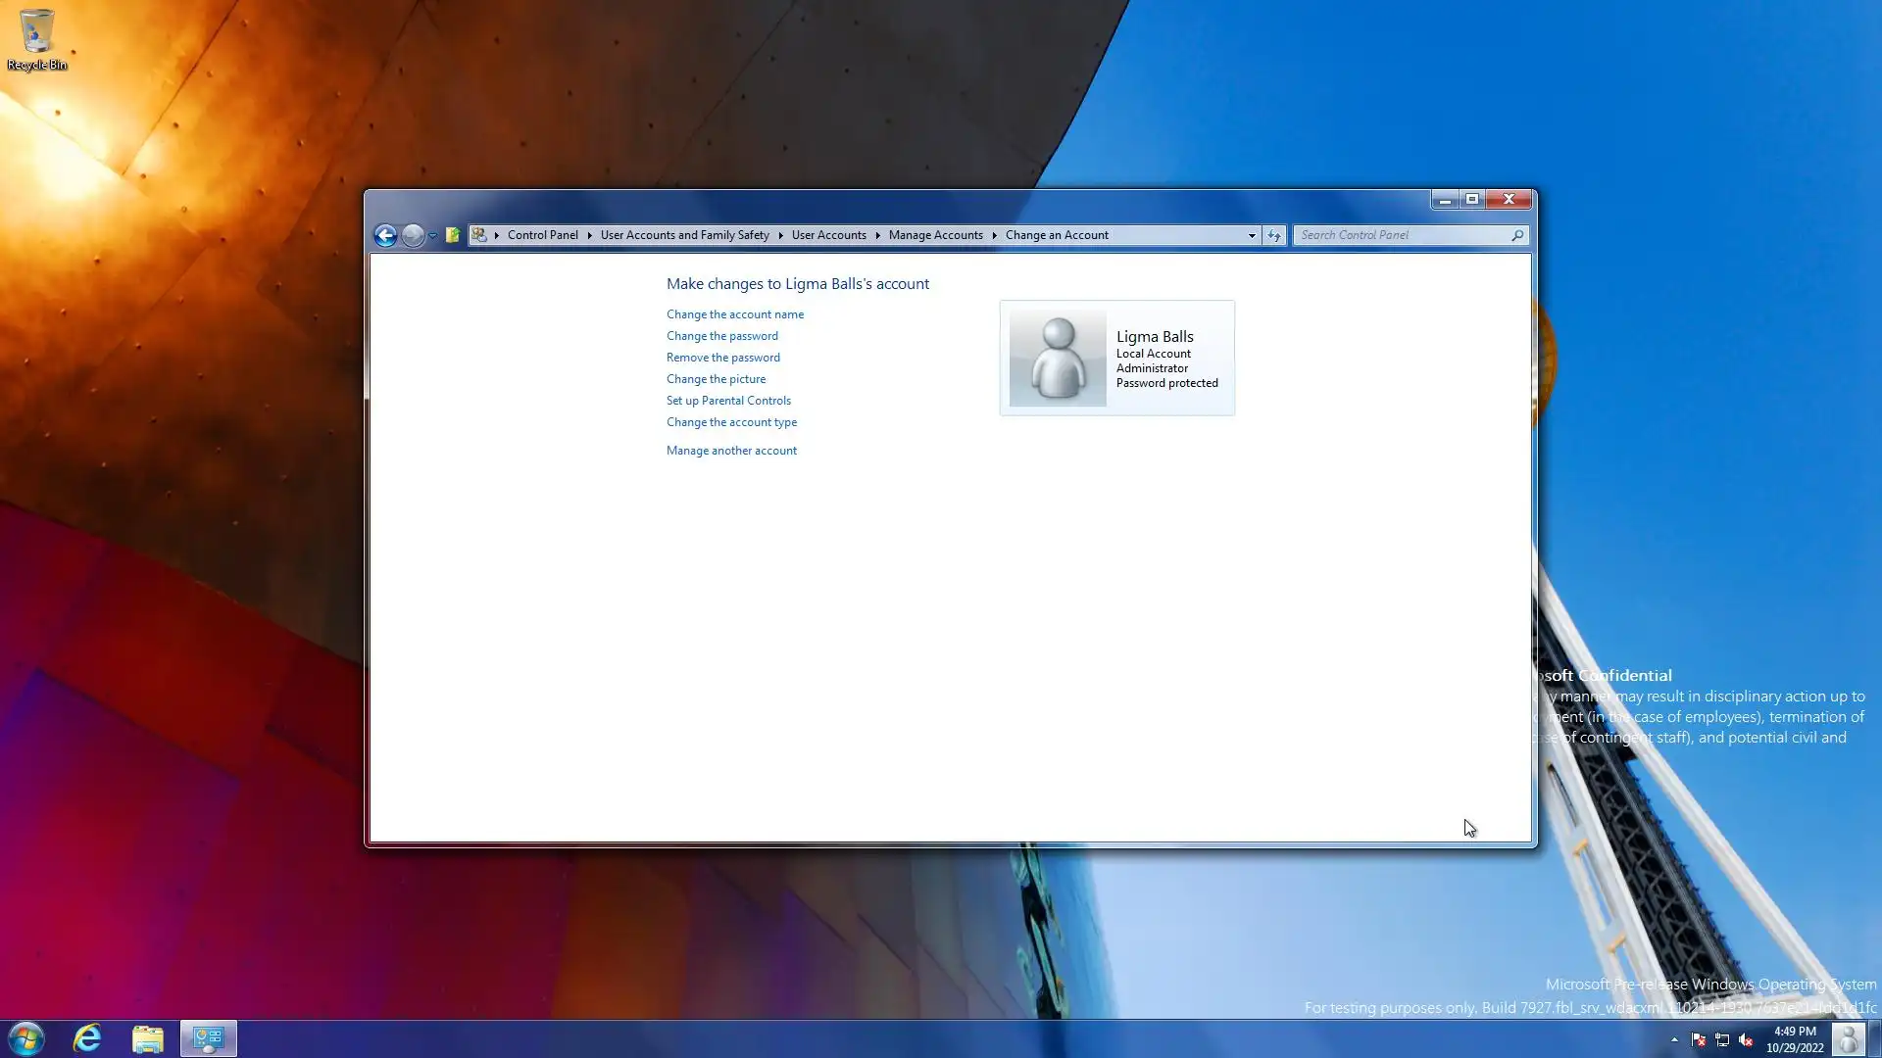Click Control Panel in breadcrumb path

[x=542, y=235]
